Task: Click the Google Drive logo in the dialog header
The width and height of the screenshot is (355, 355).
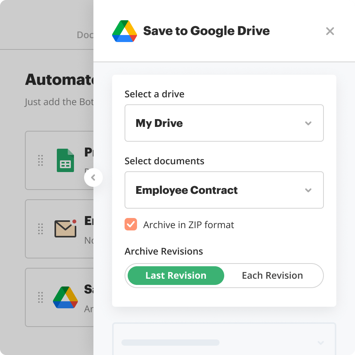Action: (x=125, y=31)
